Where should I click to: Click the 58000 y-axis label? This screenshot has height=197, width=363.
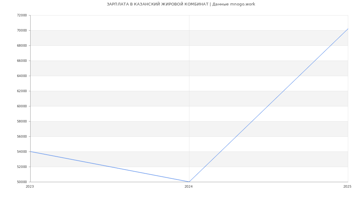22,121
